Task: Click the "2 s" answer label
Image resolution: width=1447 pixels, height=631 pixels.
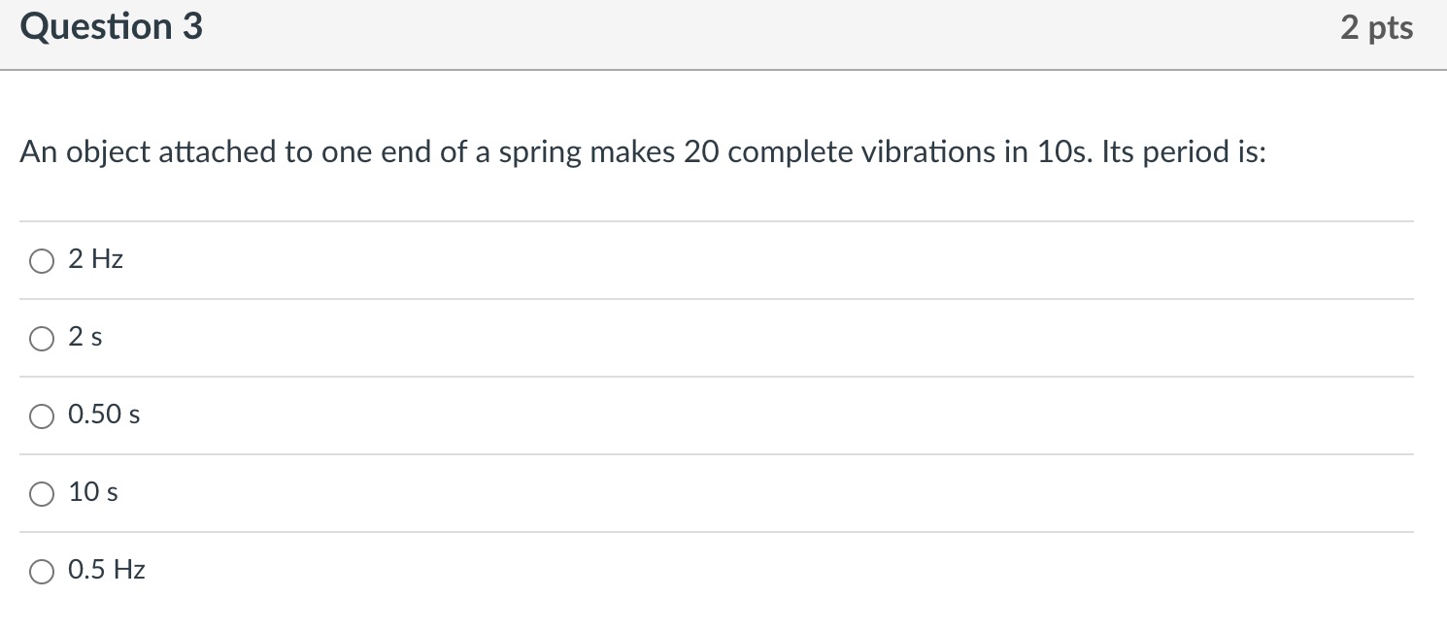Action: (84, 337)
